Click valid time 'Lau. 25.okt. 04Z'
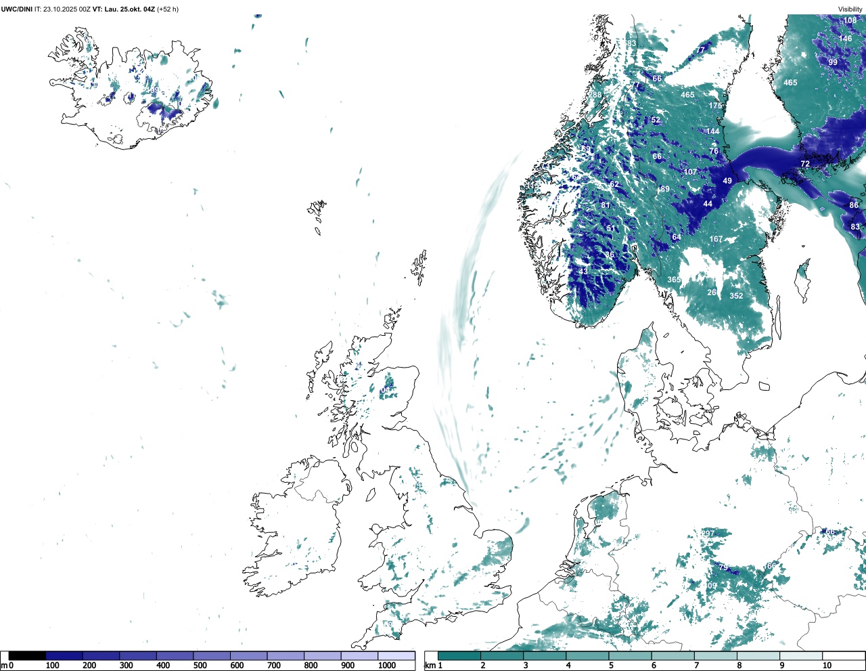Viewport: 866px width, 671px height. coord(130,9)
